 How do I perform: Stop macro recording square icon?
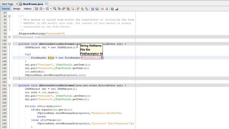click(x=107, y=9)
